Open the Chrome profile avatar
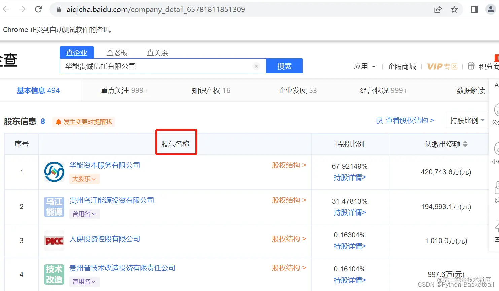499x291 pixels. click(x=491, y=9)
